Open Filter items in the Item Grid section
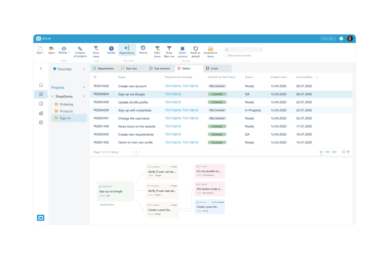 [x=157, y=51]
